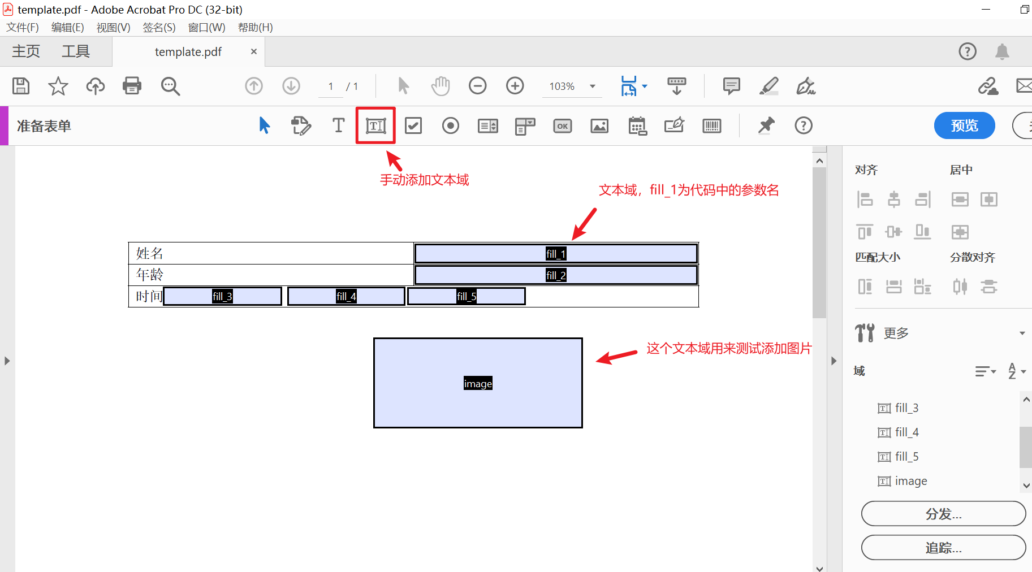
Task: Select the Digital Signature field tool
Action: coord(675,125)
